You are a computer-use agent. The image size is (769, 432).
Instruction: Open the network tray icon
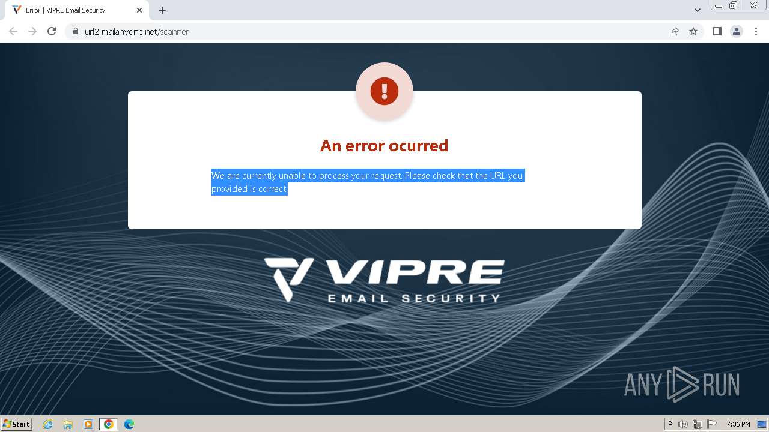click(x=698, y=424)
